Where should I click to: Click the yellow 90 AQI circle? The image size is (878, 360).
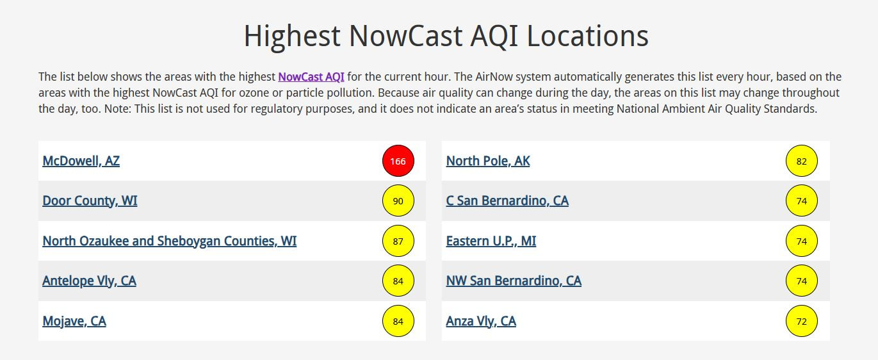tap(398, 201)
